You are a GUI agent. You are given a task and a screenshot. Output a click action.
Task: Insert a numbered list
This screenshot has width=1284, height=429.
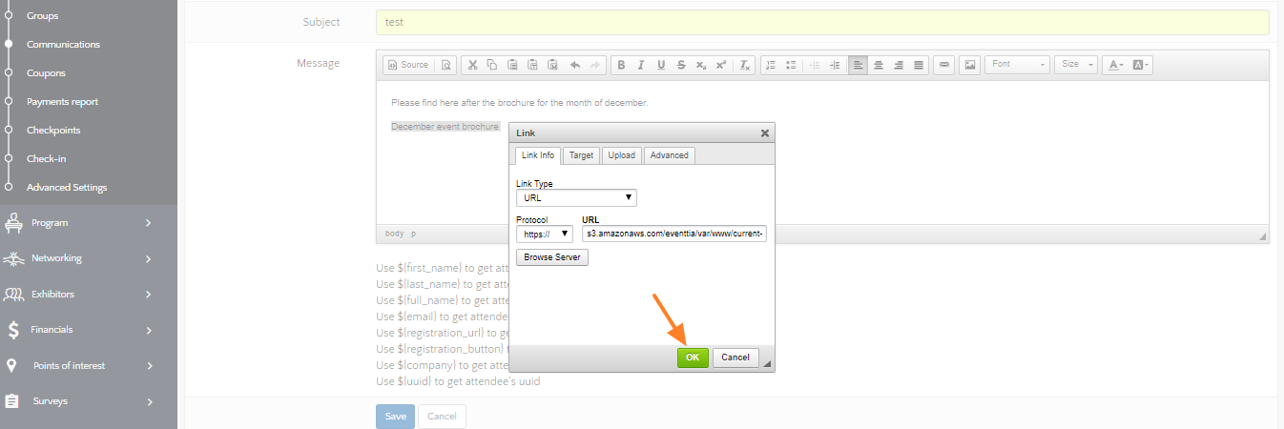tap(772, 65)
